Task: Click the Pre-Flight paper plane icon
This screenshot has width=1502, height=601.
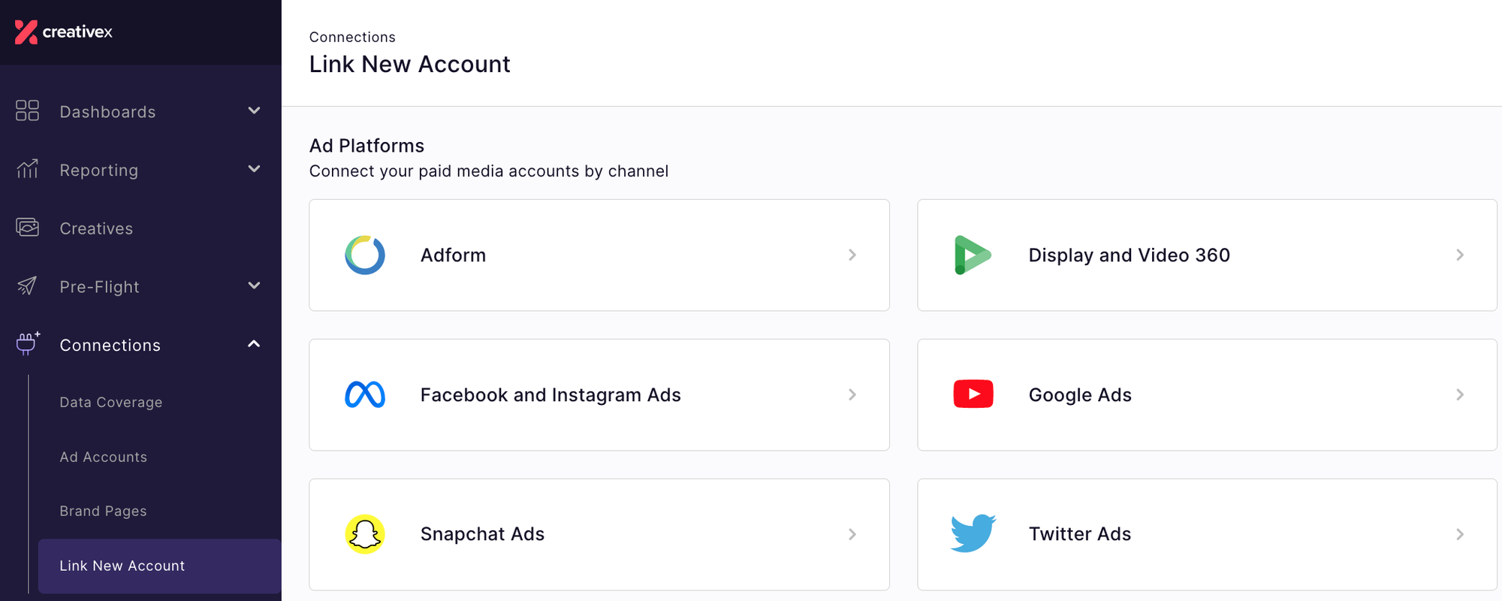Action: click(x=27, y=285)
